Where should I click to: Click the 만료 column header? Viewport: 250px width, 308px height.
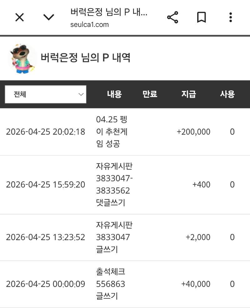150,94
